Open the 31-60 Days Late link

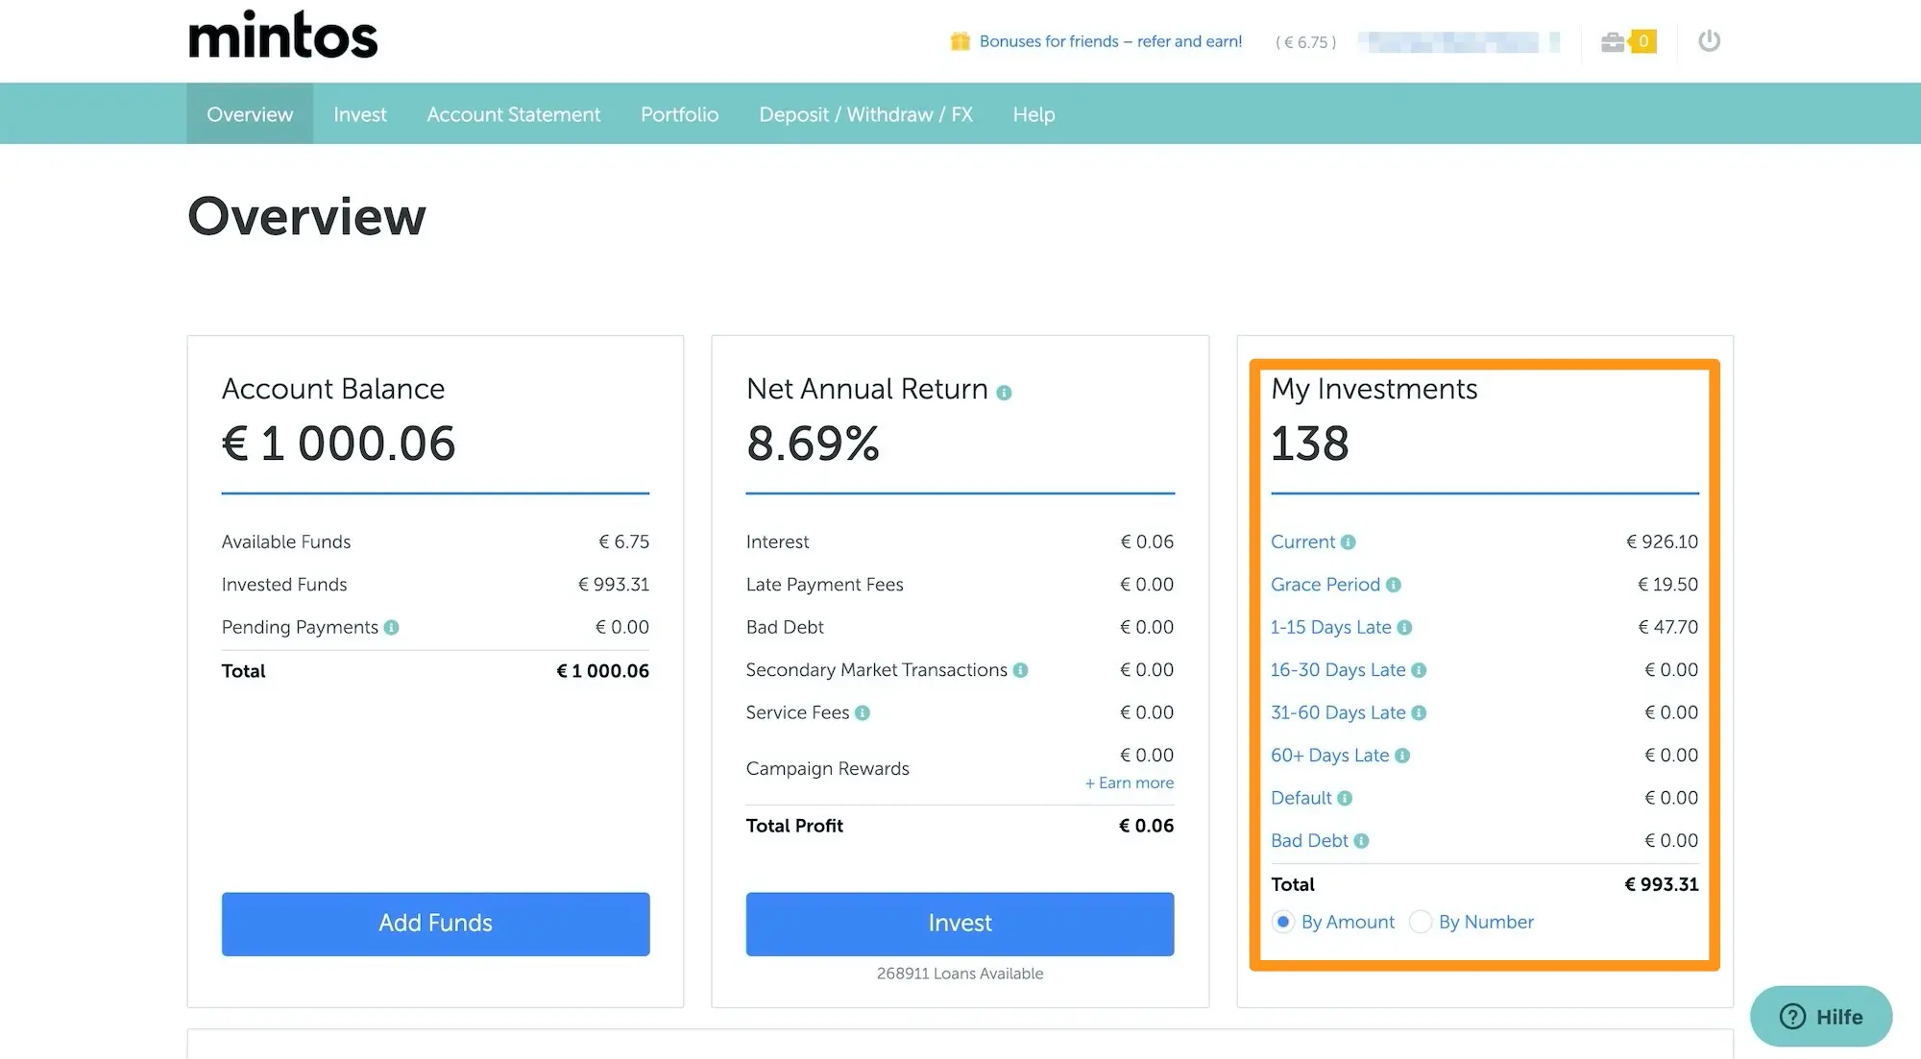pyautogui.click(x=1338, y=713)
